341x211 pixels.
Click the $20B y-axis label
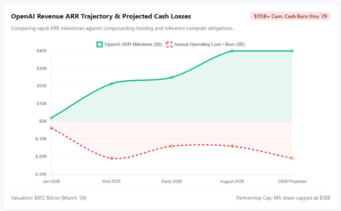pos(42,86)
